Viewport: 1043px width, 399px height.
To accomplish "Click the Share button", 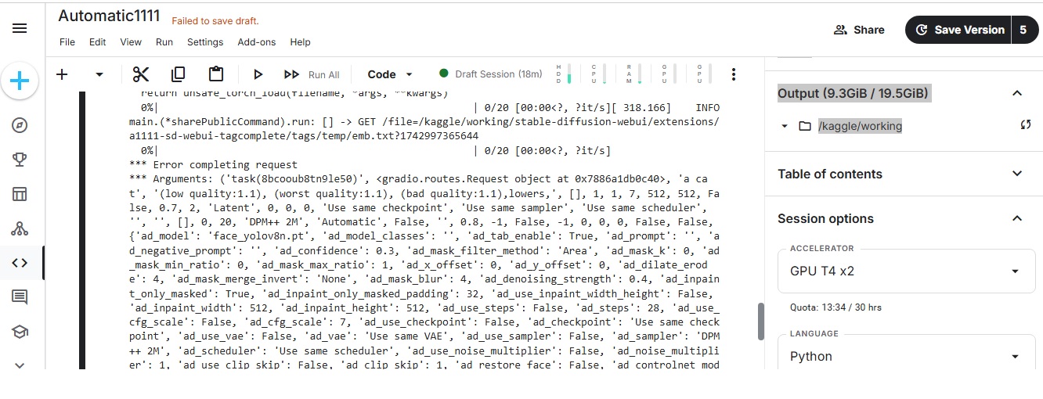I will pos(859,30).
